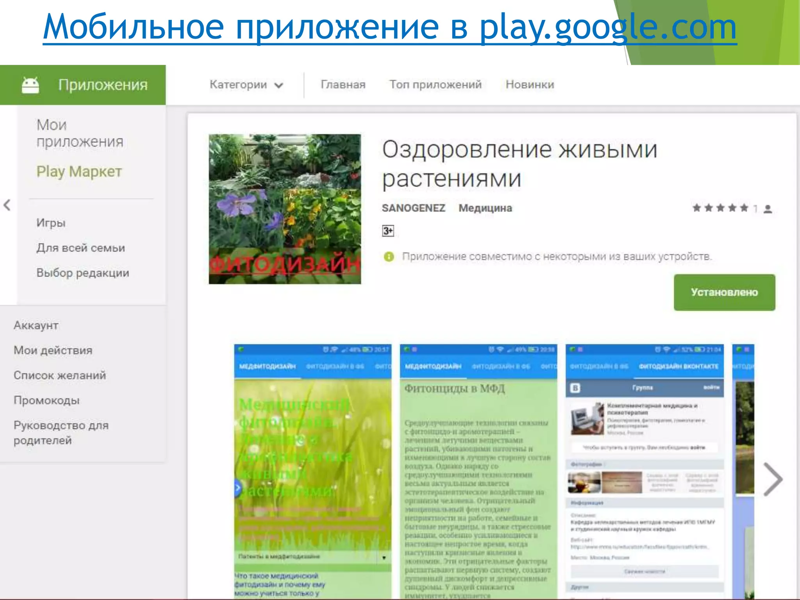Open the partially visible fourth screenshot

click(743, 471)
